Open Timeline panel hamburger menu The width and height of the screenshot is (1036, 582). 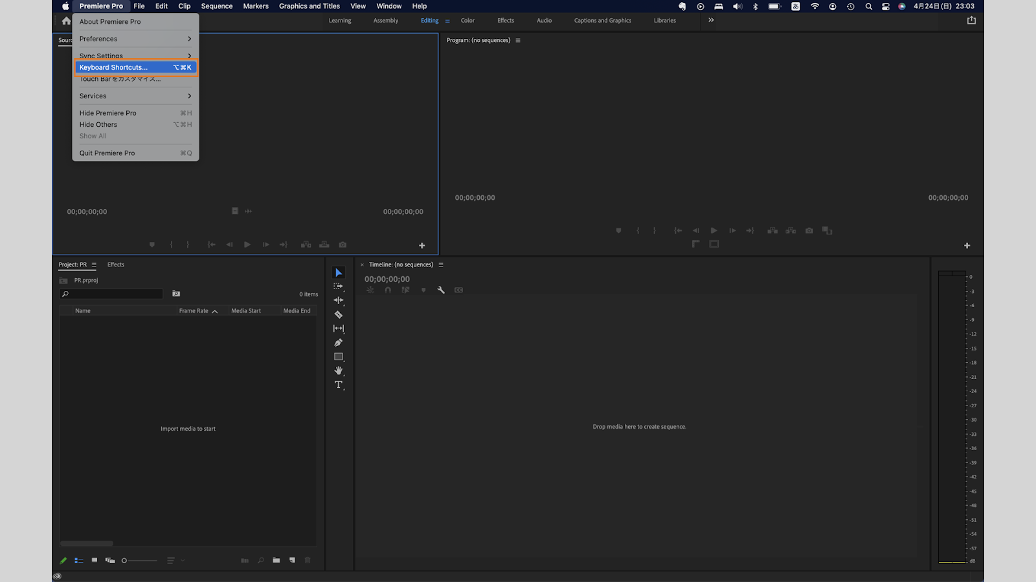click(441, 265)
